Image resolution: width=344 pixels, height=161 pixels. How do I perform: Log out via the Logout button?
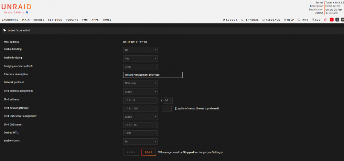pyautogui.click(x=230, y=20)
